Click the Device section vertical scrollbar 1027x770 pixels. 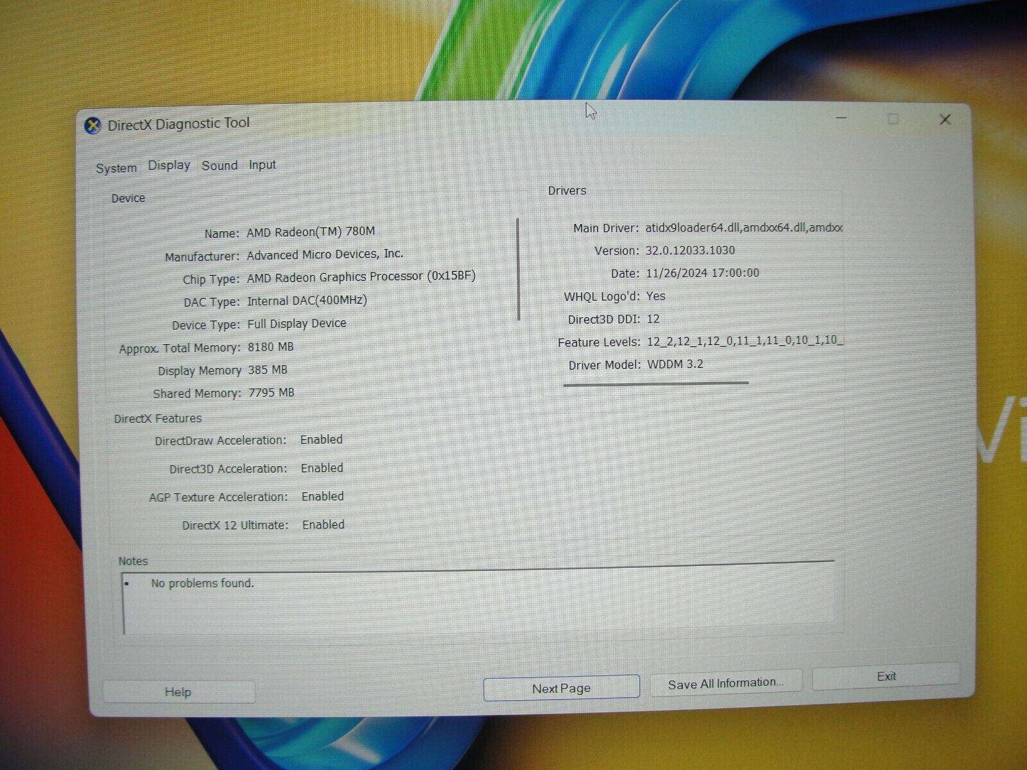click(518, 269)
